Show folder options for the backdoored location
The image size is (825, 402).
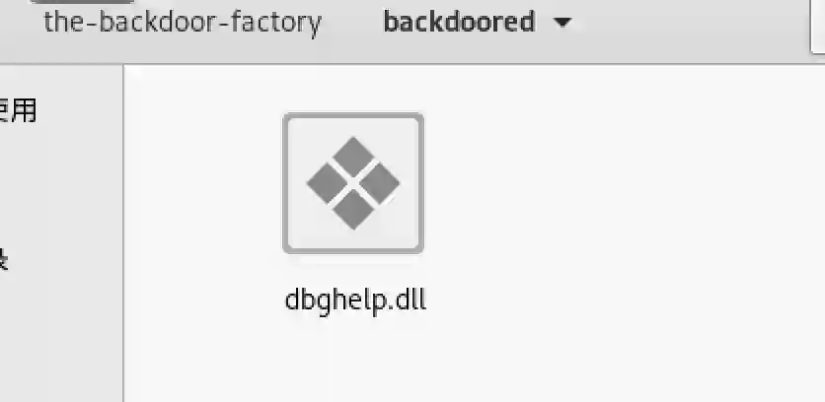[562, 23]
